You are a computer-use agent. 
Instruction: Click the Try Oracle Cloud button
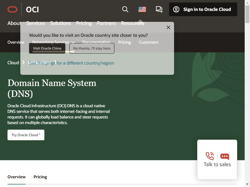click(26, 135)
